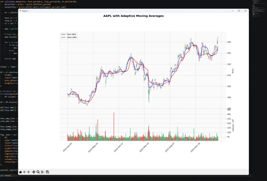Click the Price axis label
This screenshot has width=267, height=181.
233,71
